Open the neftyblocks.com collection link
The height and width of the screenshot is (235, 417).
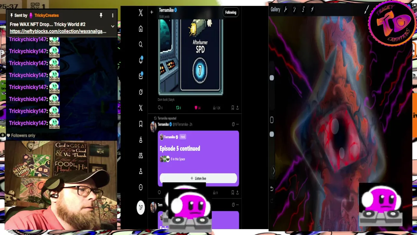coord(58,31)
